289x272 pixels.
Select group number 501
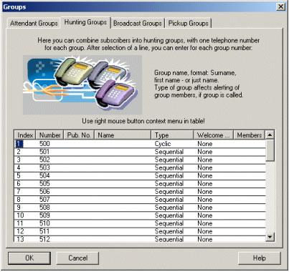[141, 152]
